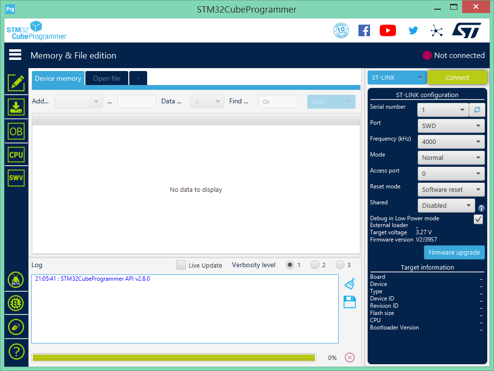Open the Twitter link icon

click(x=413, y=30)
